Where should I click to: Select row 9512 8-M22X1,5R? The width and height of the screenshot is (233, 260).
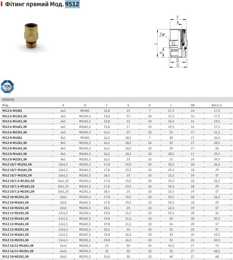click(117, 159)
